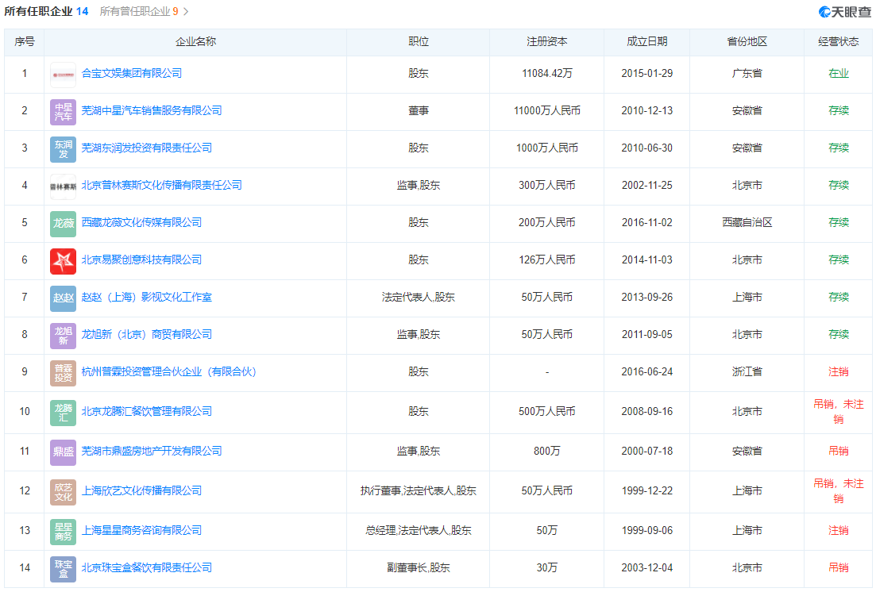The height and width of the screenshot is (592, 876).
Task: Click the red star logo of 北京易聚创意科技
Action: point(63,261)
